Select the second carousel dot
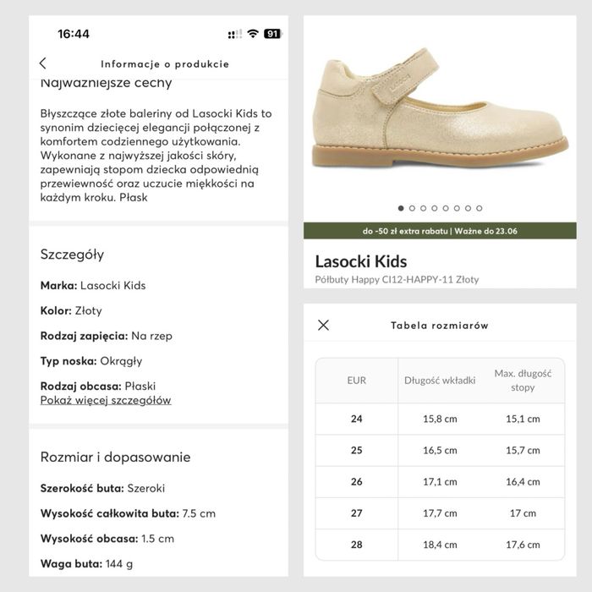The height and width of the screenshot is (592, 592). [x=413, y=208]
